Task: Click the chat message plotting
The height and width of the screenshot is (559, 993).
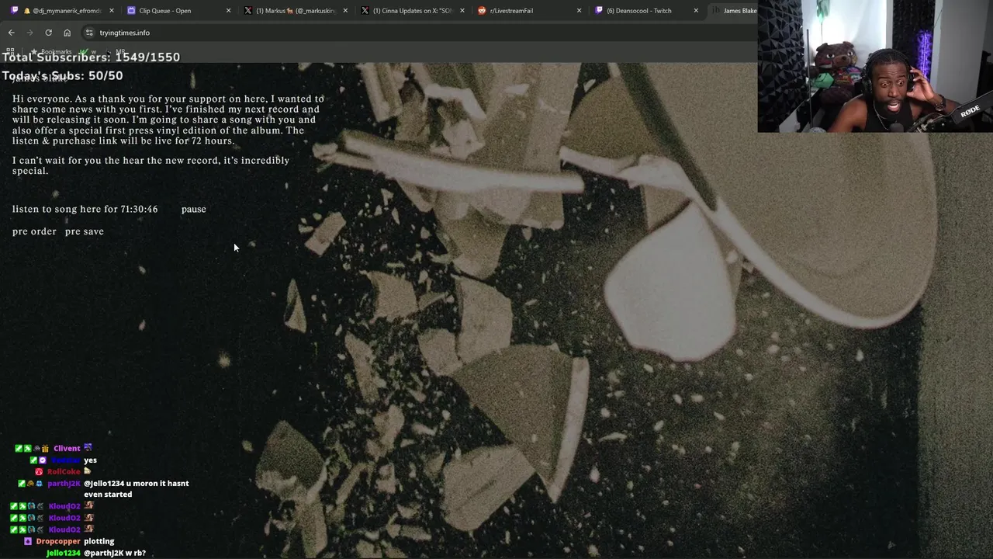Action: tap(99, 541)
